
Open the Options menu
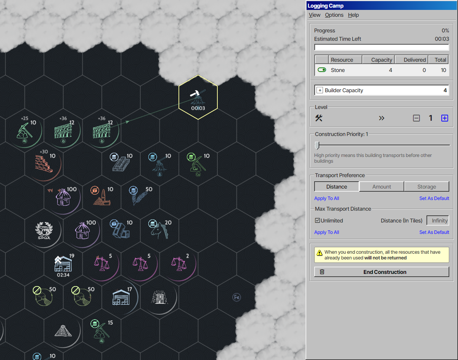tap(334, 15)
